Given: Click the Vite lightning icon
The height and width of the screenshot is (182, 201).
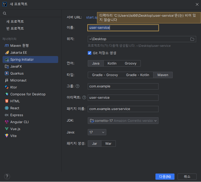Looking at the screenshot, I should [x=7, y=136].
